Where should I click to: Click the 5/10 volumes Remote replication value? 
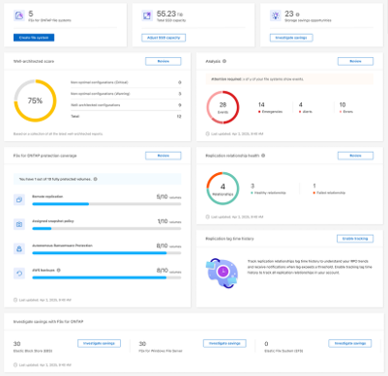168,197
